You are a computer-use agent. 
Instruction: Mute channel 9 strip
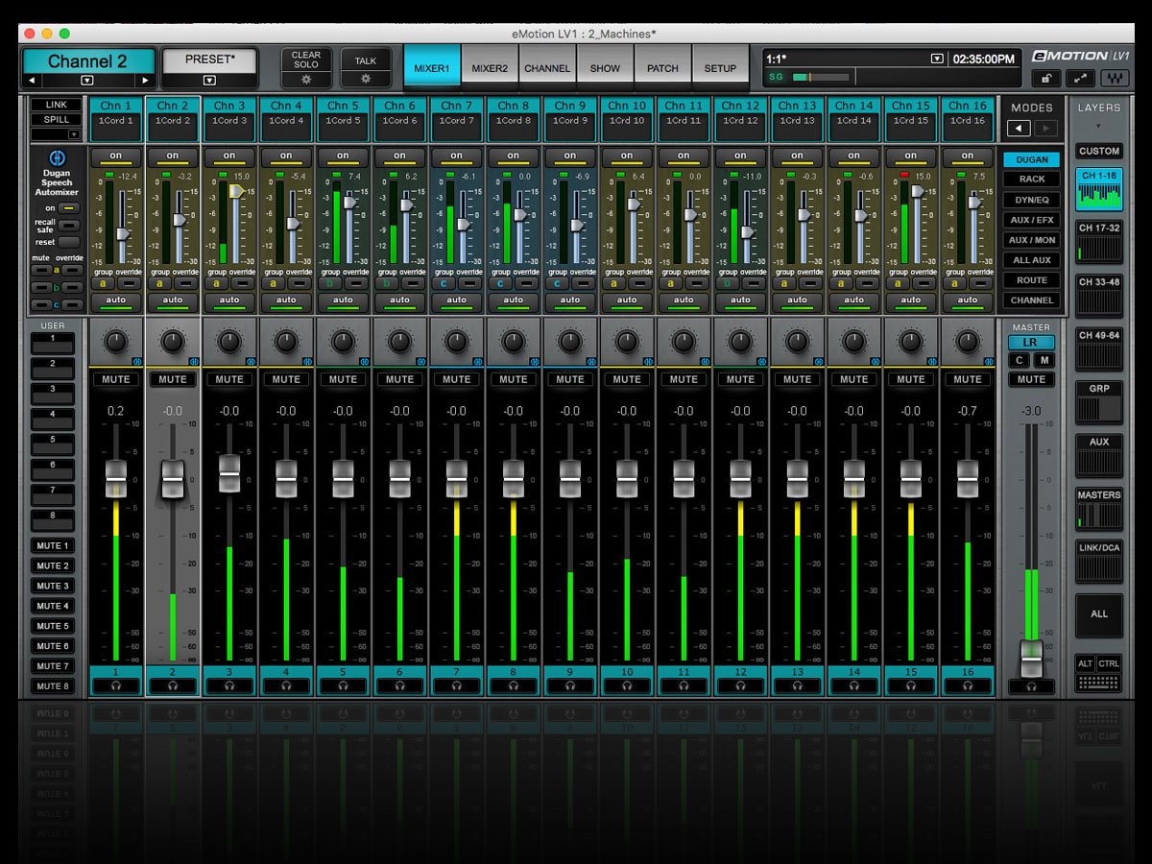tap(570, 379)
